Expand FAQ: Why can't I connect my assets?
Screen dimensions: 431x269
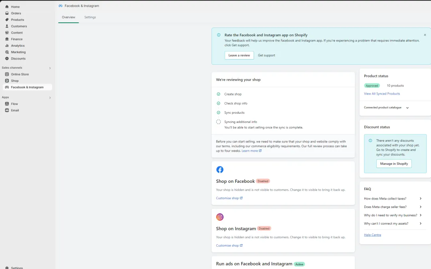(421, 224)
